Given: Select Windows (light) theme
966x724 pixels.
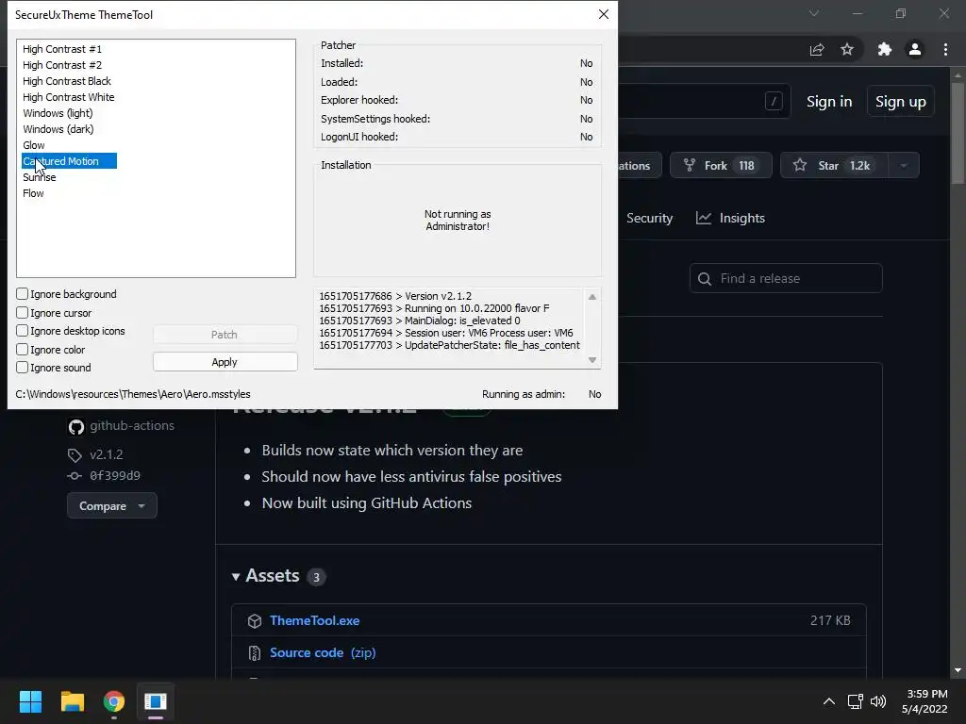Looking at the screenshot, I should (58, 113).
